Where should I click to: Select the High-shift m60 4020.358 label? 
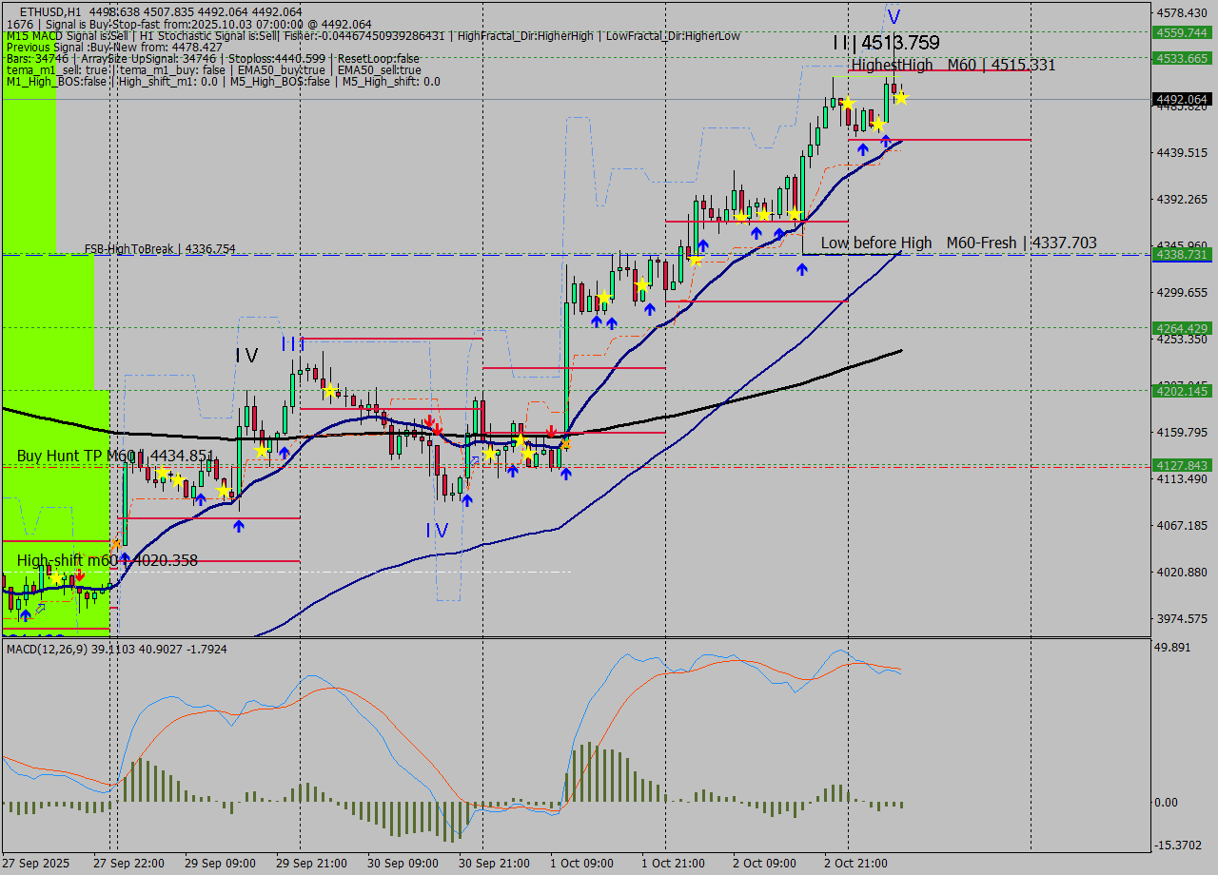pos(107,561)
